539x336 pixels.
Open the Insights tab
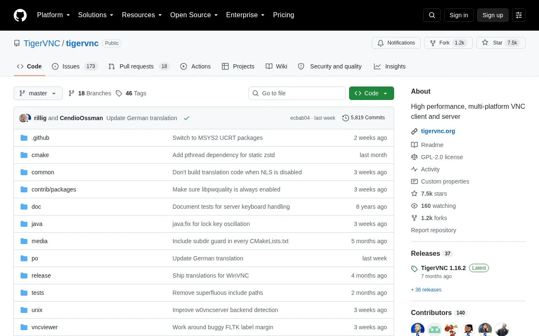(390, 66)
